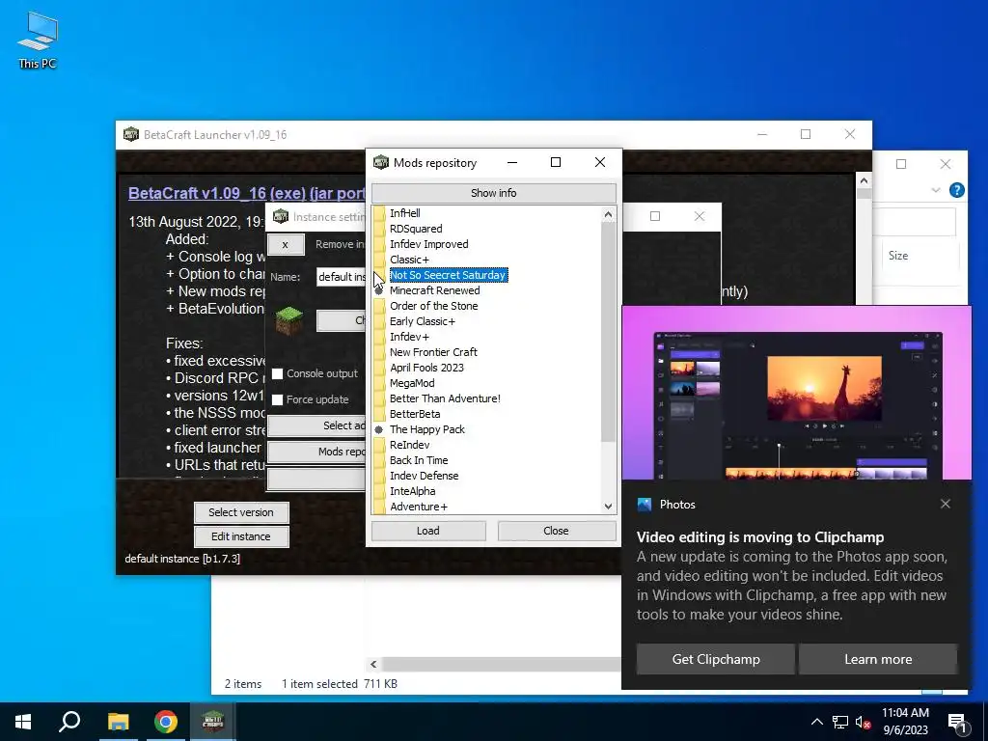The image size is (988, 741).
Task: Select Better Than Adventure! mod
Action: 445,398
